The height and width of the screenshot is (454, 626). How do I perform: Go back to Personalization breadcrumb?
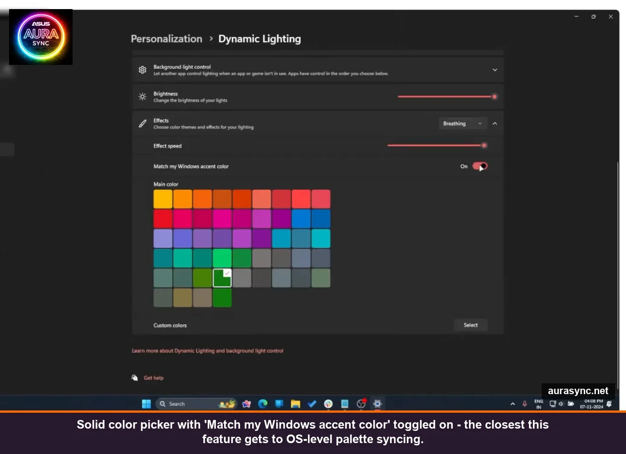coord(166,39)
